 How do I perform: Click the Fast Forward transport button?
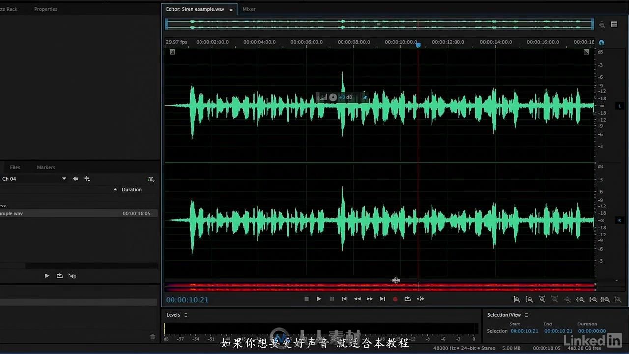click(x=370, y=299)
